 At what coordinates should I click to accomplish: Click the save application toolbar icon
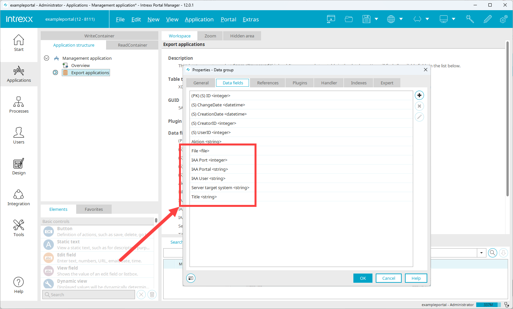(366, 19)
